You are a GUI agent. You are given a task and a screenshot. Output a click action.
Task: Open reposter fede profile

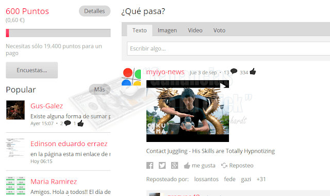(x=229, y=179)
